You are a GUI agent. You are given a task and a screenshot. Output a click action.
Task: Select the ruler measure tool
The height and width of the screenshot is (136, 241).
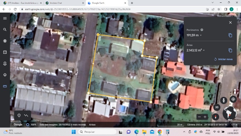coord(5,86)
